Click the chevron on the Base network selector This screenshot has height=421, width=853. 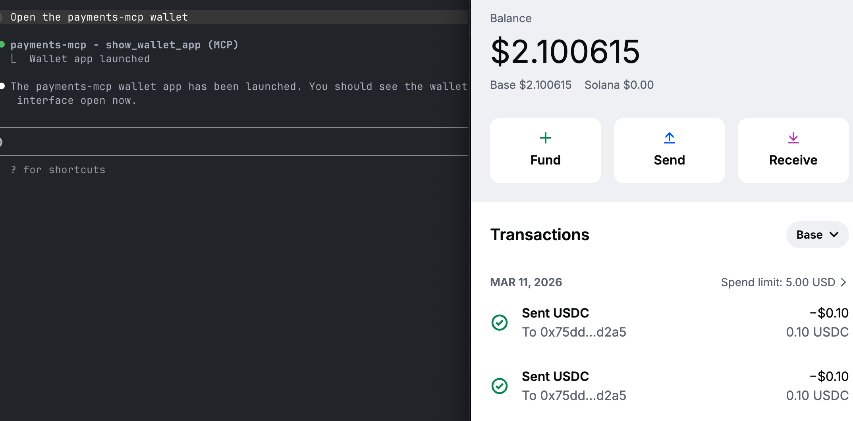point(834,235)
